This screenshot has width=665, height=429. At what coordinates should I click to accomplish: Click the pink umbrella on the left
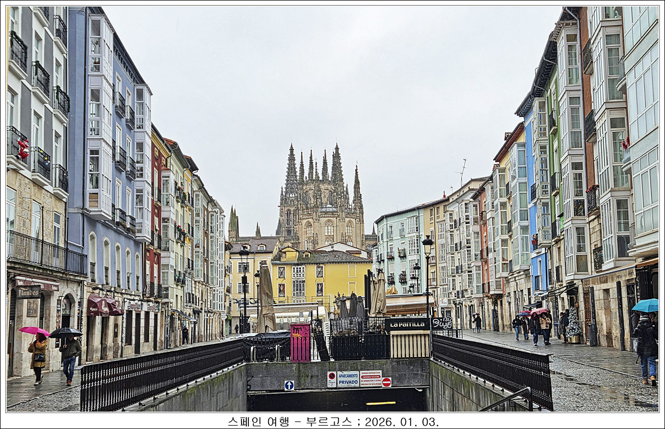[34, 331]
